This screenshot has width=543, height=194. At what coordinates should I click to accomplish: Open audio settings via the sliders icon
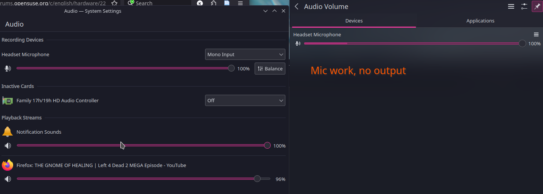524,7
